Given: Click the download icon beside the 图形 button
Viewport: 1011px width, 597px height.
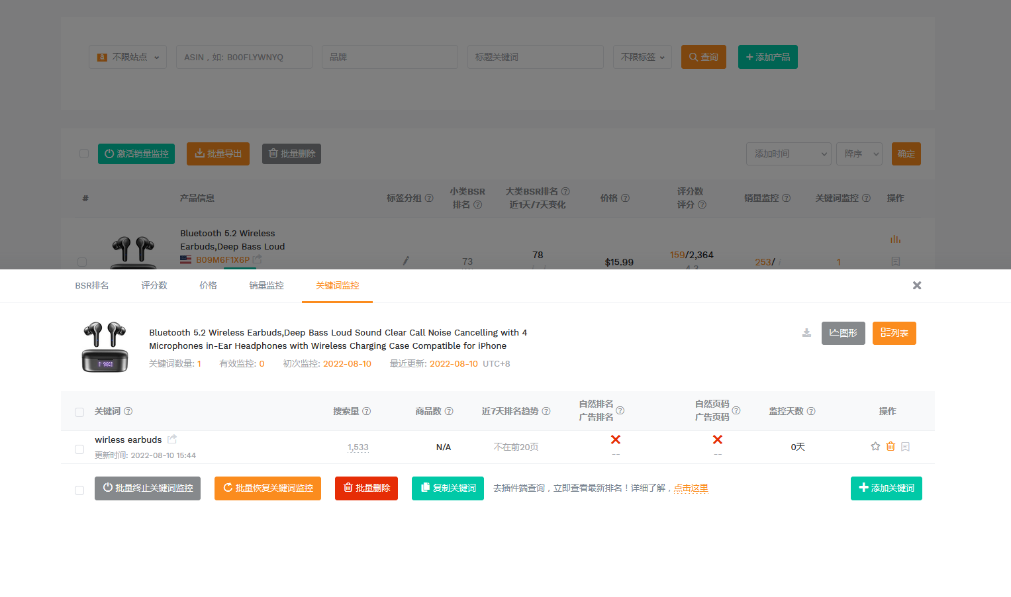Looking at the screenshot, I should tap(806, 333).
